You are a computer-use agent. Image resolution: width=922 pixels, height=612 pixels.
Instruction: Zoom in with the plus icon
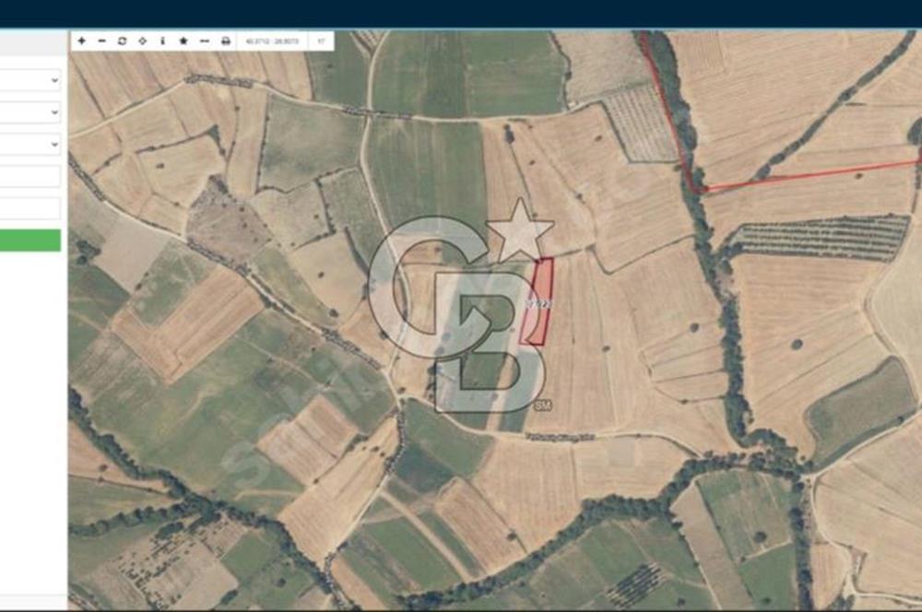(x=82, y=41)
